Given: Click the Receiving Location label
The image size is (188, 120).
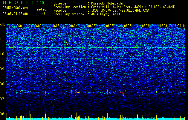Looking at the screenshot, I should [x=70, y=7].
